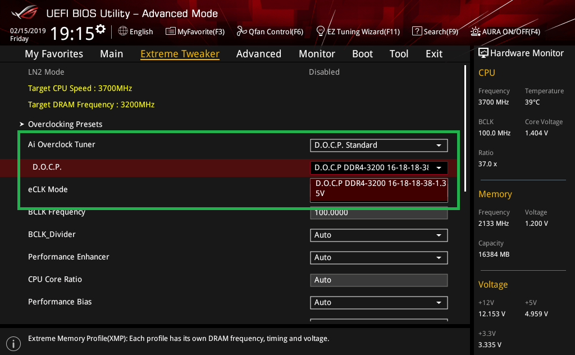Viewport: 575px width, 355px height.
Task: Click LN2 Mode Disabled value
Action: pos(324,72)
